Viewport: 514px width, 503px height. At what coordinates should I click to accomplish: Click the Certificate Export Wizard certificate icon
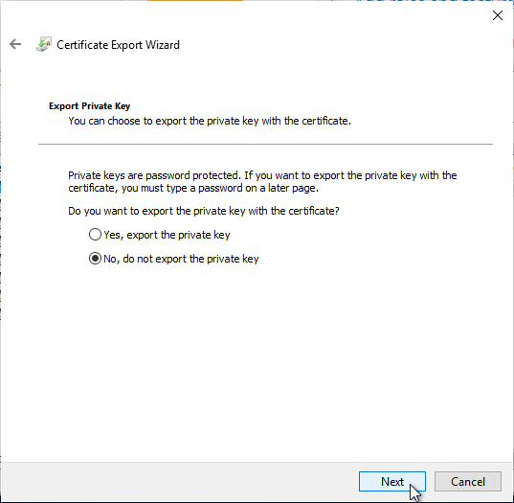coord(44,44)
